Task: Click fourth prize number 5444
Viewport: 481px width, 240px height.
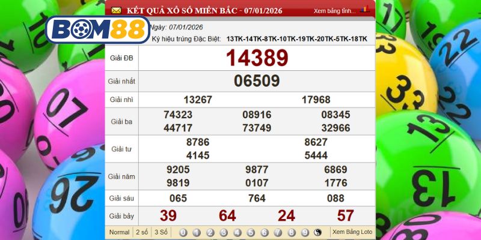Action: pyautogui.click(x=316, y=155)
